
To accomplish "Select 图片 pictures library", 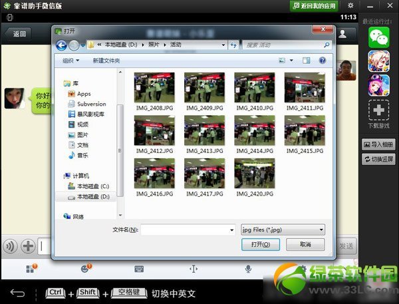I will coord(78,135).
